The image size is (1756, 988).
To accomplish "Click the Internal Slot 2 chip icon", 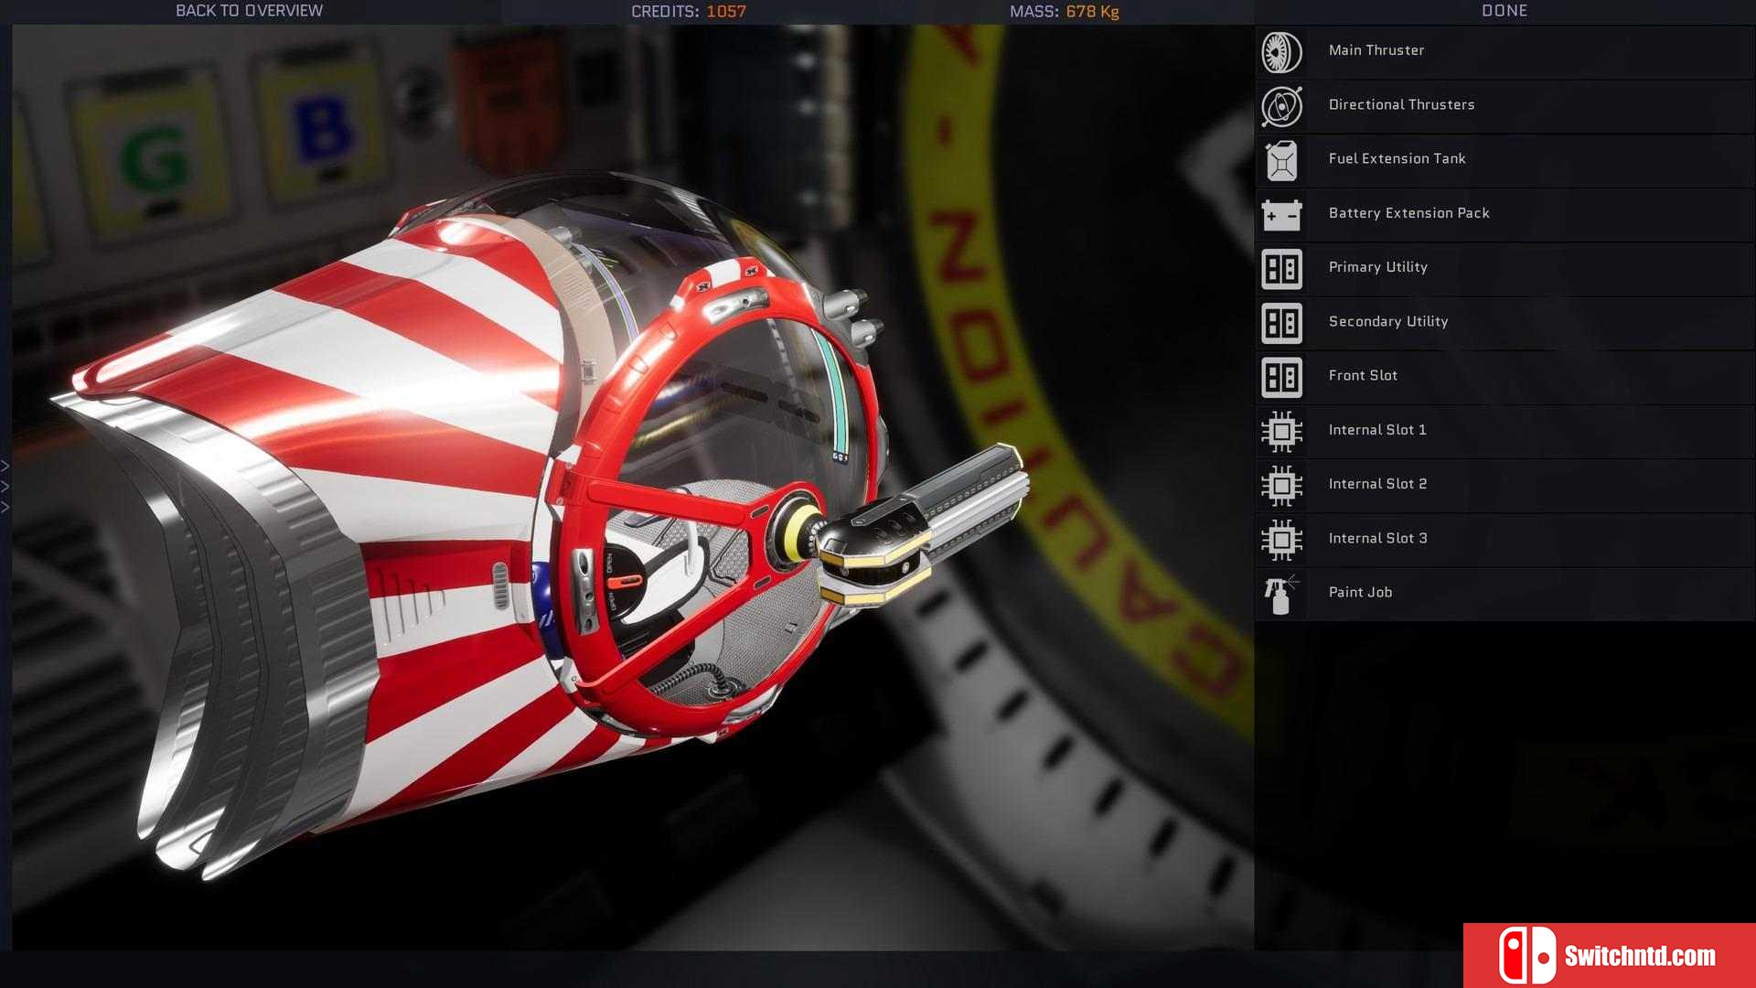I will tap(1281, 486).
